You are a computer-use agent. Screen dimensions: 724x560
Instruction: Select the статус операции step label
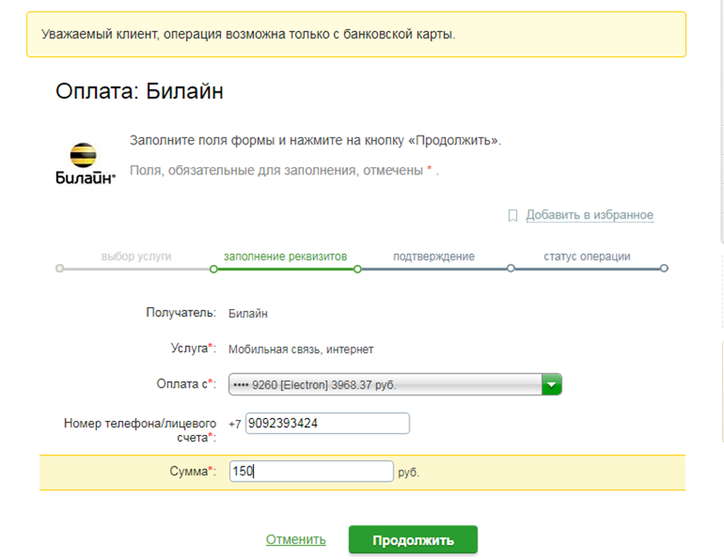(587, 256)
